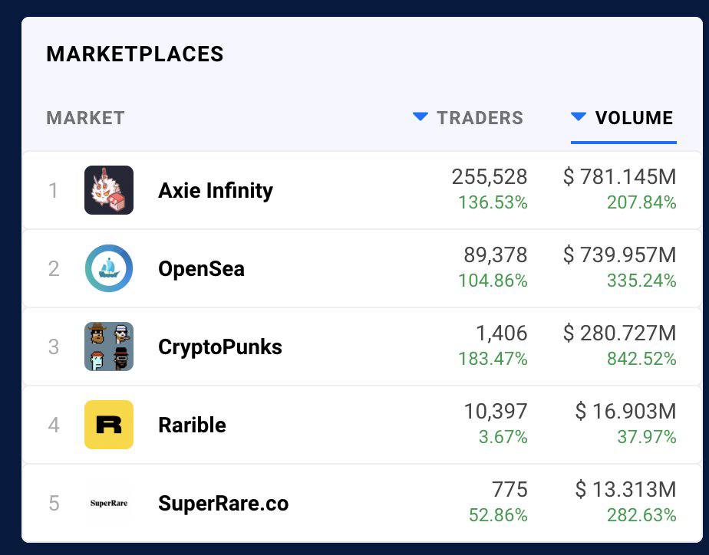The width and height of the screenshot is (709, 555).
Task: Click the SuperRare logo icon
Action: (109, 503)
